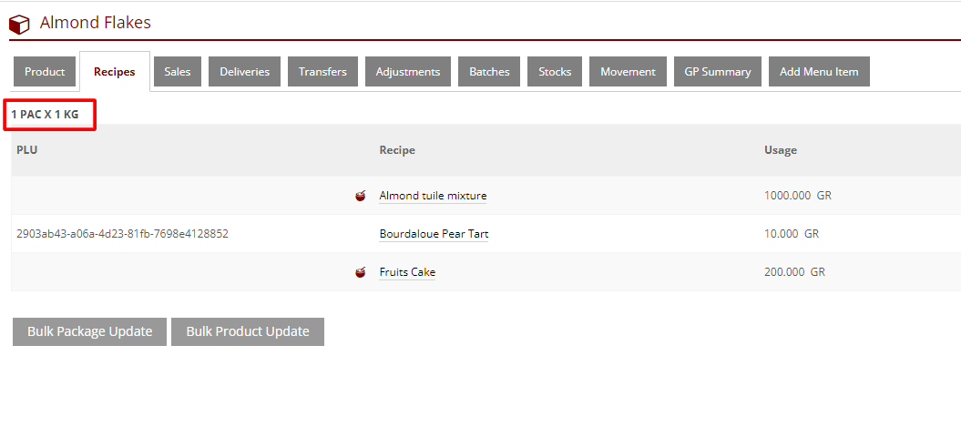Screen dimensions: 961x437
Task: Switch to the Sales tab
Action: point(178,72)
